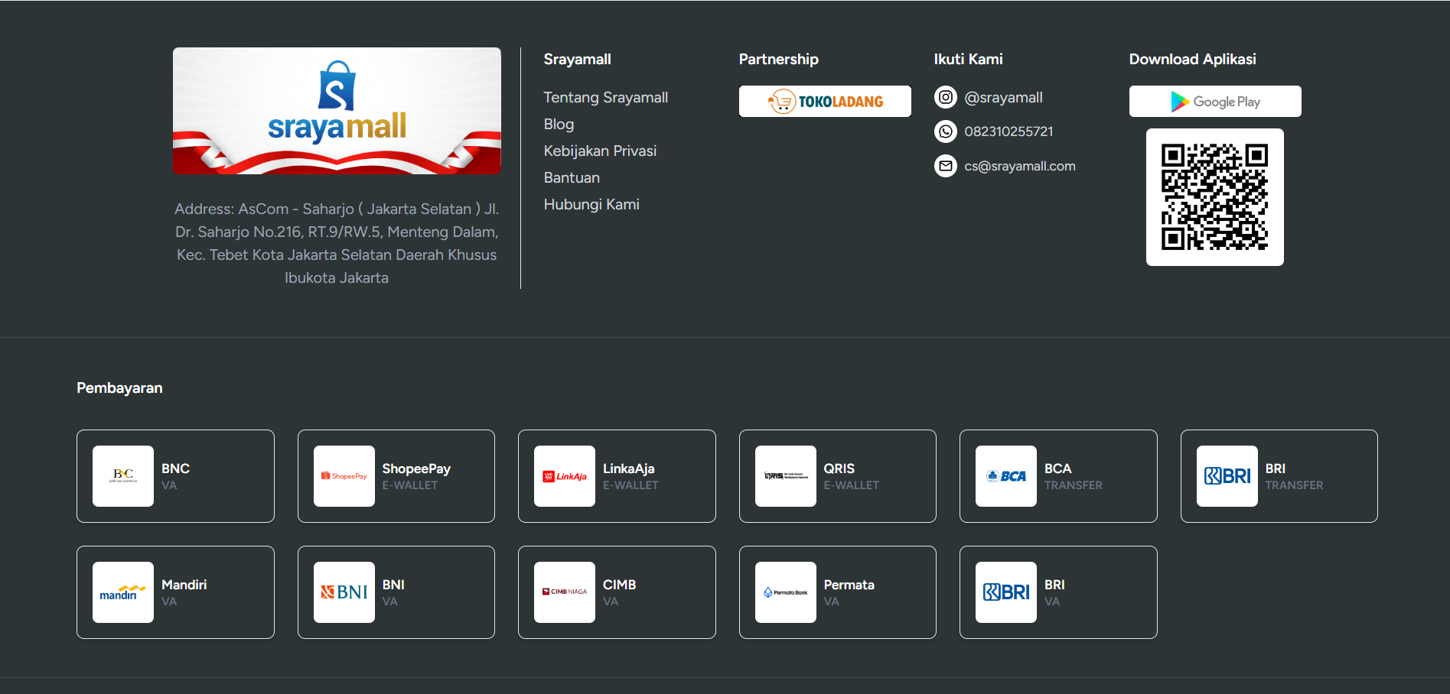Image resolution: width=1450 pixels, height=694 pixels.
Task: Click cs@srayamall.com email address
Action: pyautogui.click(x=1020, y=167)
